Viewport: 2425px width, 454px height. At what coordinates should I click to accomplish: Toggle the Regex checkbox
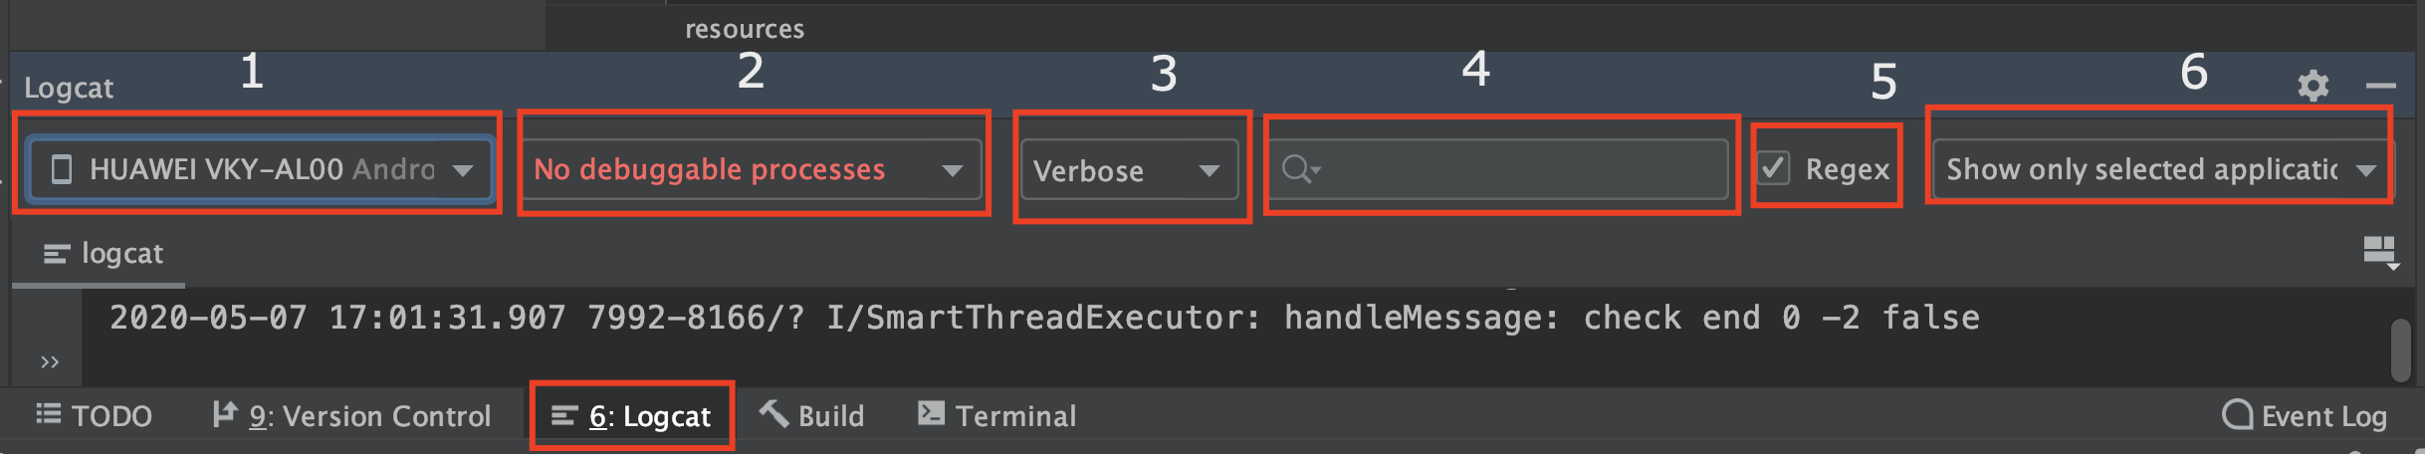pos(1774,168)
